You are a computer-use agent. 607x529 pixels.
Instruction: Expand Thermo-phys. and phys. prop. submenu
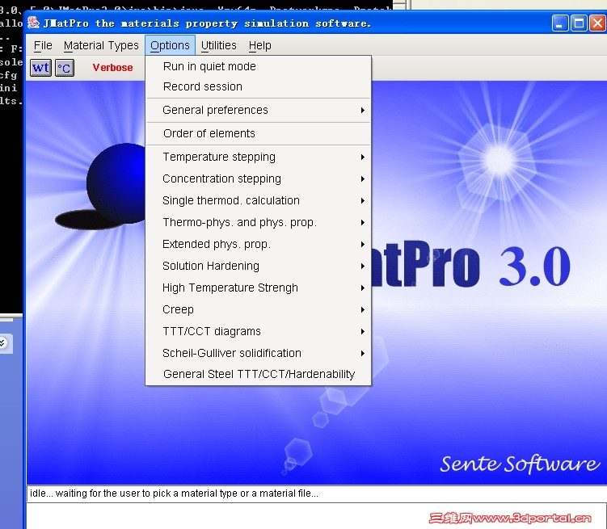[x=258, y=222]
